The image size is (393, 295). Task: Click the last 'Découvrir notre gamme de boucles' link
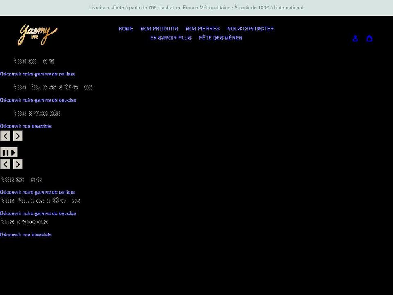38,213
